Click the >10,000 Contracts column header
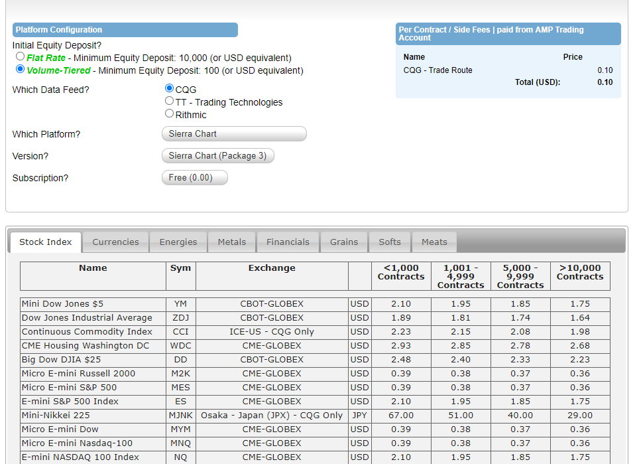The height and width of the screenshot is (464, 639). coord(580,276)
